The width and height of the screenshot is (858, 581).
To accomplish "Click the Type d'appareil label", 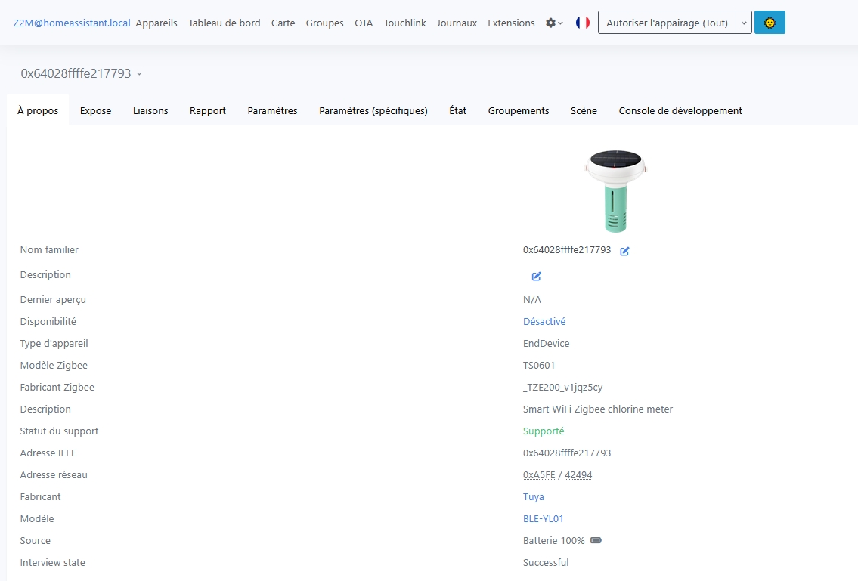I will (x=54, y=344).
